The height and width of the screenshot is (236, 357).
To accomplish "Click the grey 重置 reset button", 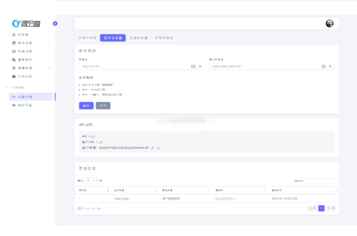I will [103, 106].
